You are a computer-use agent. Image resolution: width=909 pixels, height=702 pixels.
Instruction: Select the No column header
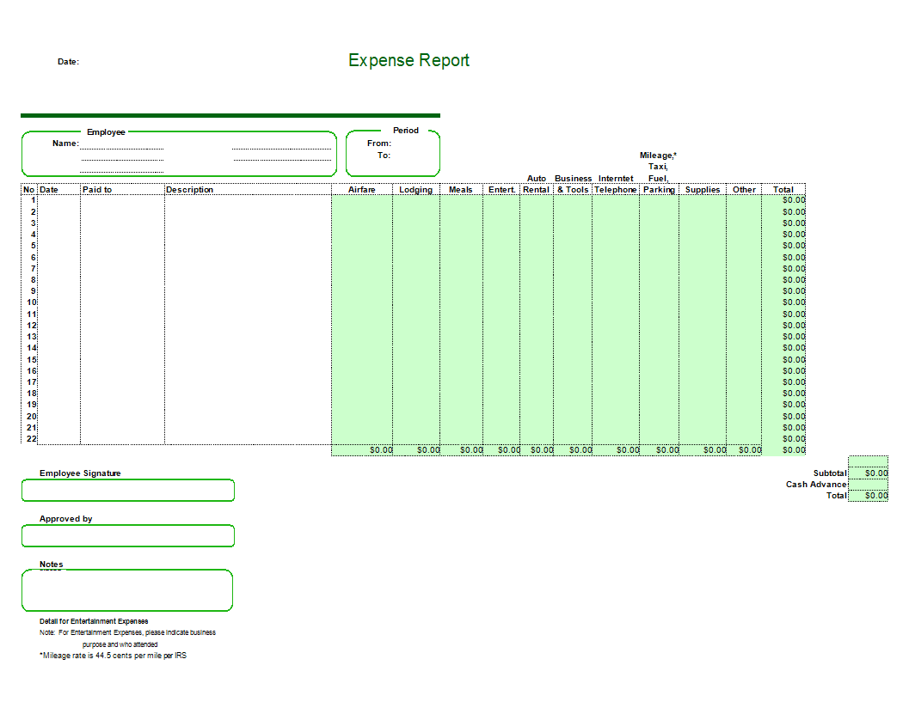29,189
